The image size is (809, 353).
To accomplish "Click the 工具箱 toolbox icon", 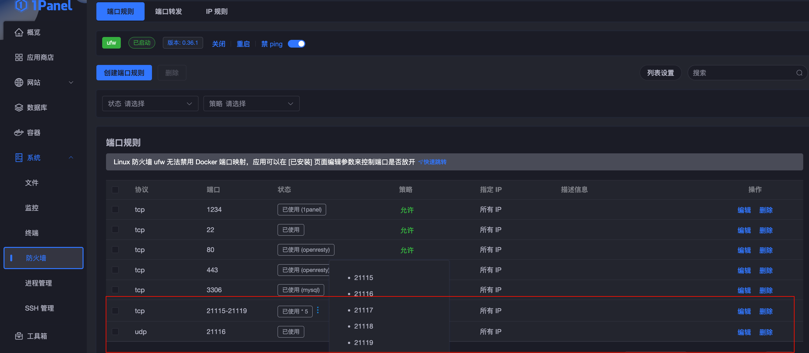I will [19, 336].
